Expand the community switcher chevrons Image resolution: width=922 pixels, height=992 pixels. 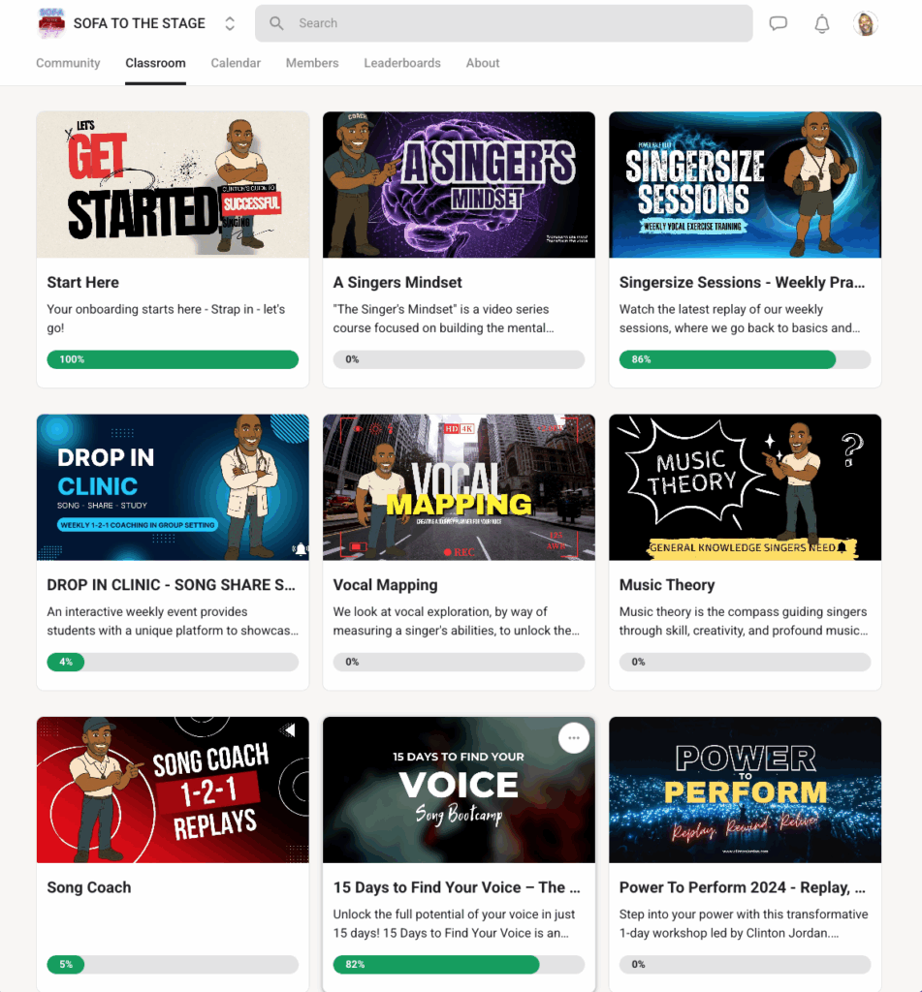click(230, 23)
